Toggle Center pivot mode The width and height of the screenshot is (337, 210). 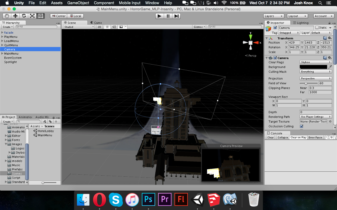click(59, 16)
